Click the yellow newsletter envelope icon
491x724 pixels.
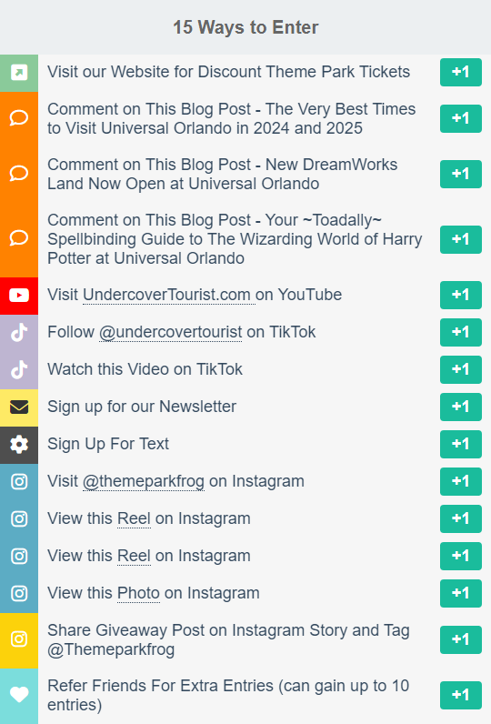click(x=19, y=407)
